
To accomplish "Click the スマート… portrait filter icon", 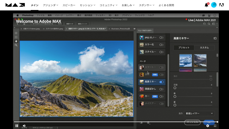I will point(141,67).
